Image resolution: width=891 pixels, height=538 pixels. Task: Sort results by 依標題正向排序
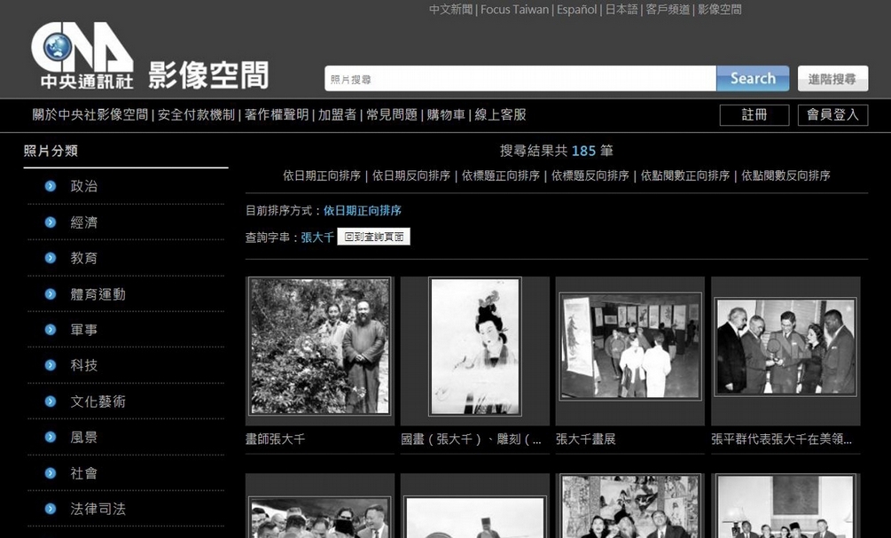pos(501,175)
